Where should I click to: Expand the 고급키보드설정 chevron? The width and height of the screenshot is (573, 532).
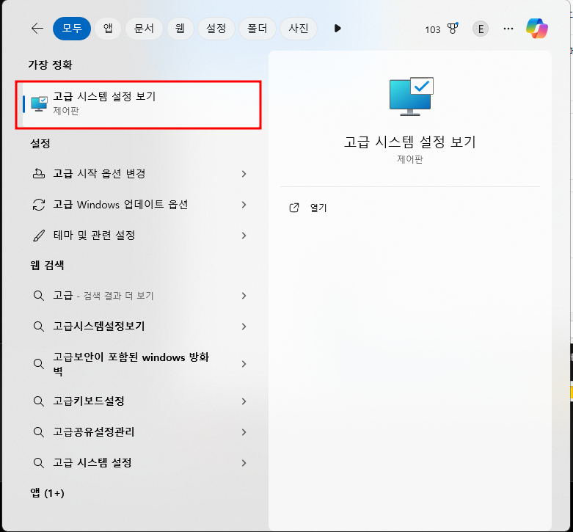click(244, 401)
